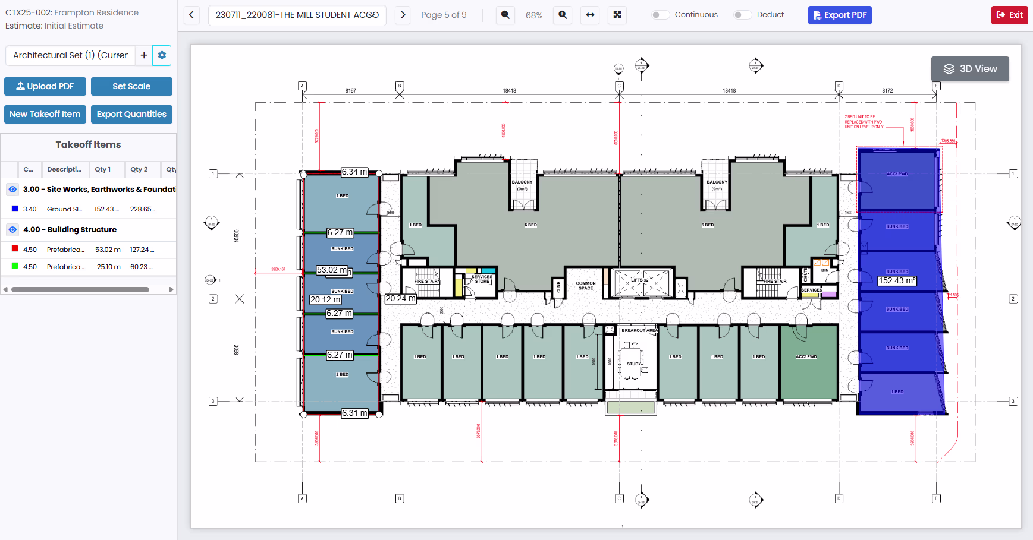
Task: Open drawing set settings gear icon
Action: pyautogui.click(x=162, y=55)
